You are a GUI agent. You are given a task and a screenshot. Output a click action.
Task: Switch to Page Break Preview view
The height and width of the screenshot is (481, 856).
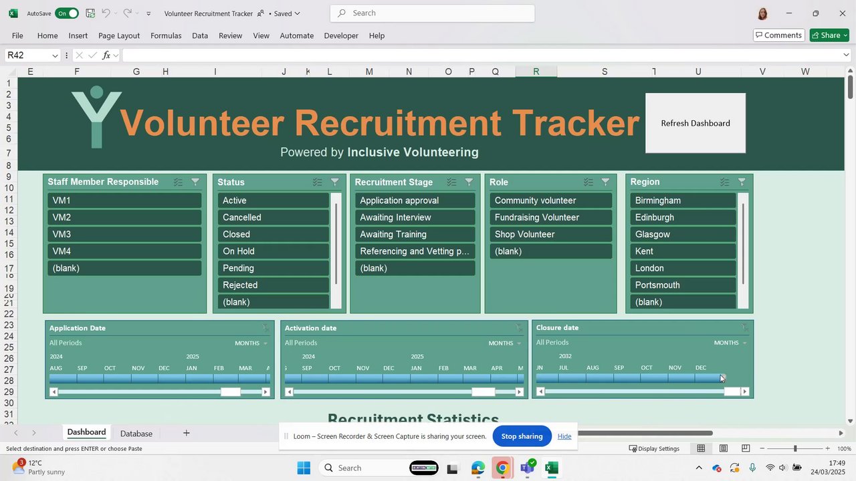click(x=745, y=448)
